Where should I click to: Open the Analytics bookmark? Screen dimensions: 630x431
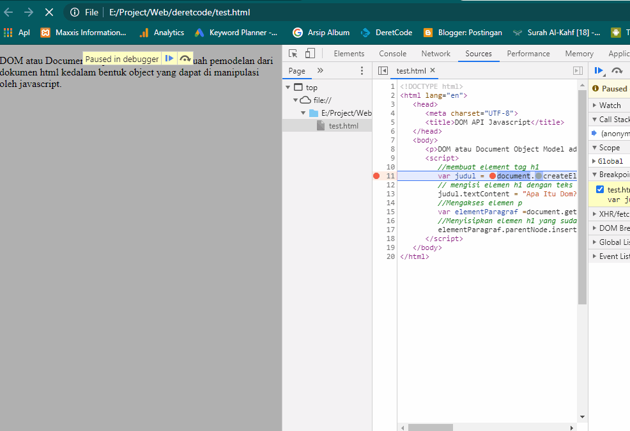click(162, 33)
